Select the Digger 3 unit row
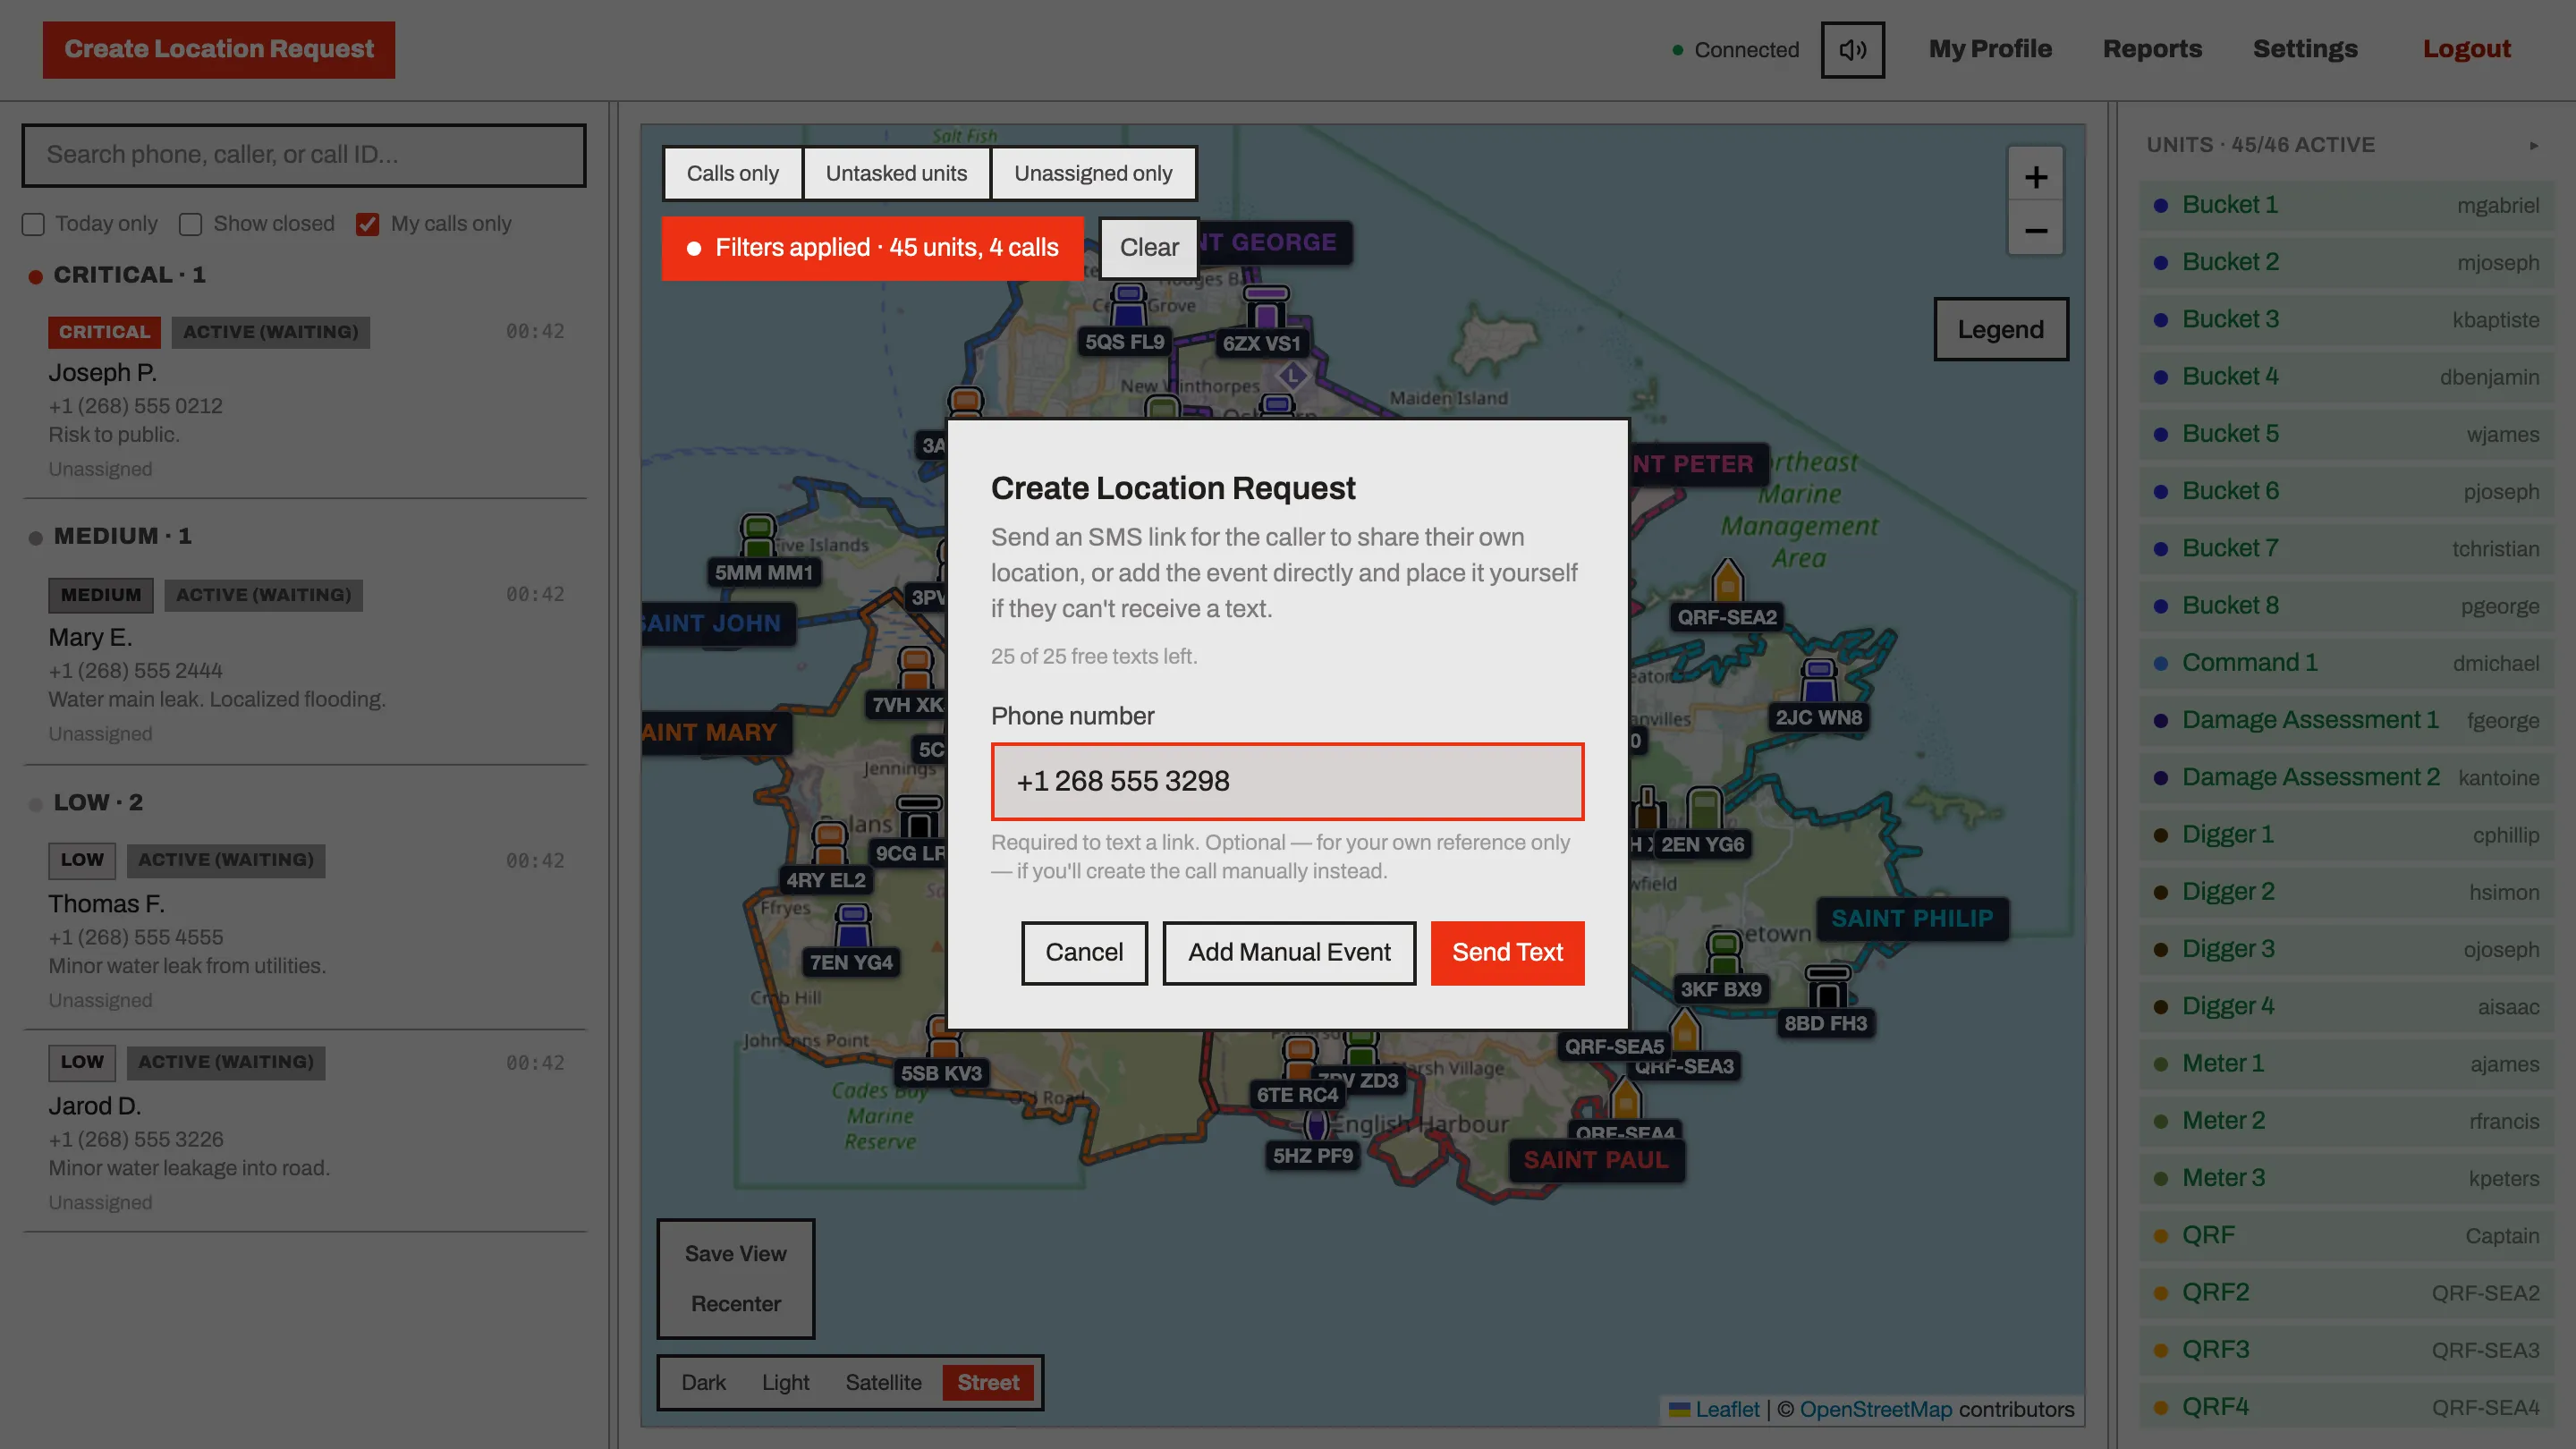The image size is (2576, 1449). [x=2346, y=949]
